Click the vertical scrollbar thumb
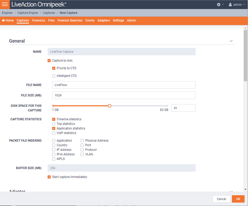Screen dimensions: 248x206 click(x=245, y=55)
